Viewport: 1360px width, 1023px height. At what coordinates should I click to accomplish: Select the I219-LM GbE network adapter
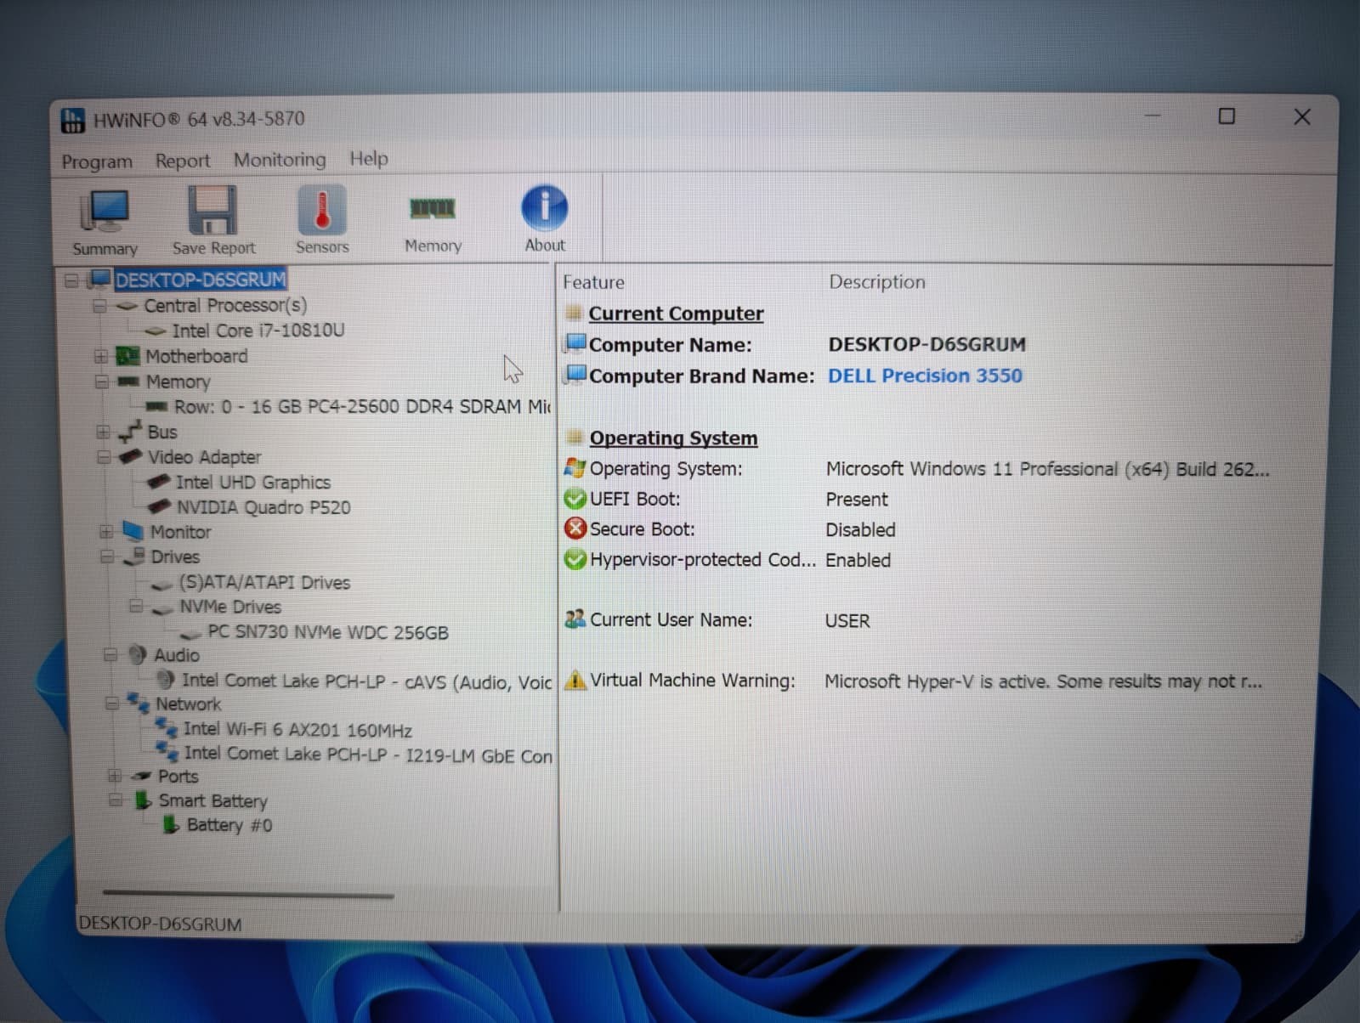click(368, 755)
